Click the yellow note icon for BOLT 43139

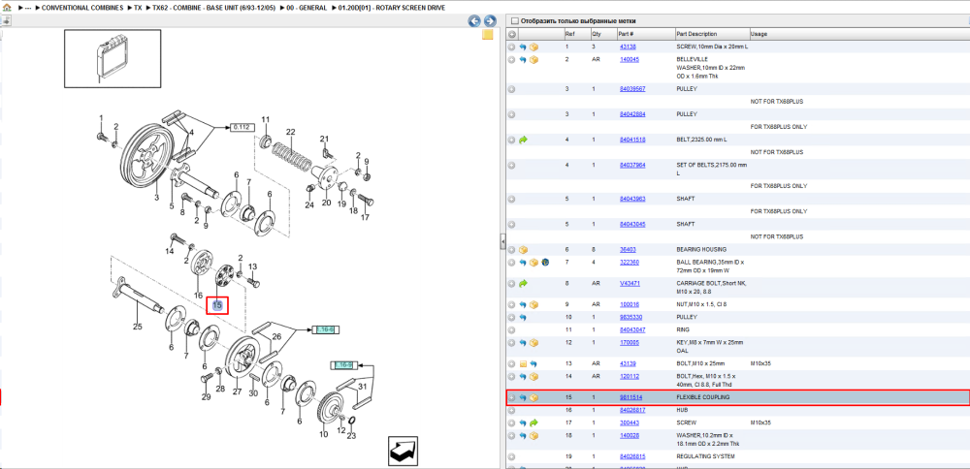point(523,364)
